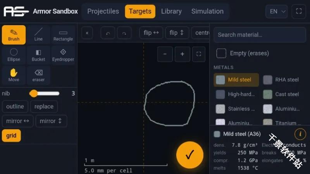Select the Bucket fill tool
Viewport: 310px width, 174px height.
pos(38,55)
